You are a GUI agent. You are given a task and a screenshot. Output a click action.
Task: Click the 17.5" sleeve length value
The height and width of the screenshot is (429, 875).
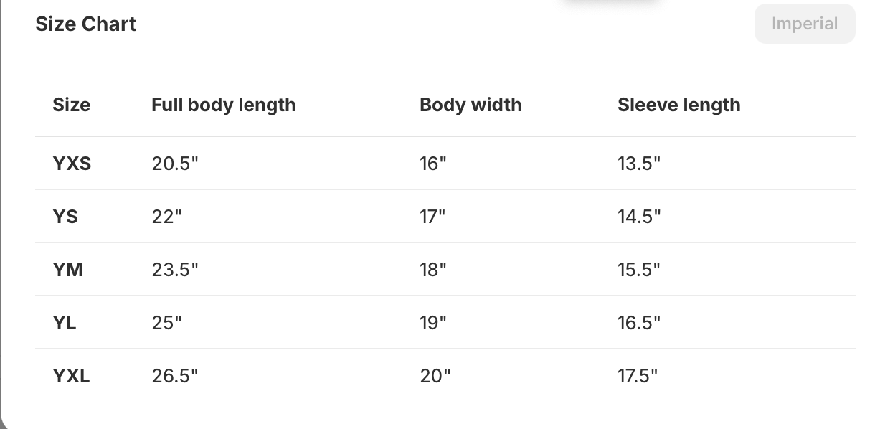click(x=638, y=376)
